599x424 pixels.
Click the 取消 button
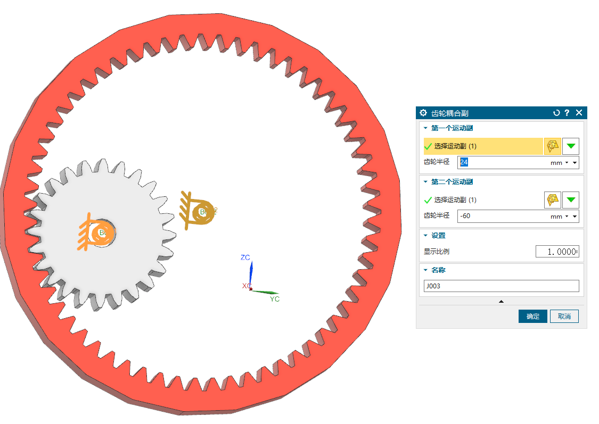[x=564, y=317]
